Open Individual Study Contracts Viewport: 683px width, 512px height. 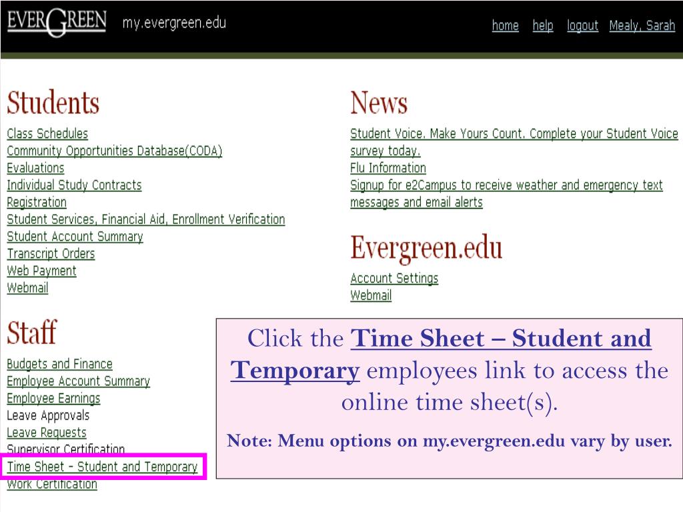click(x=75, y=185)
